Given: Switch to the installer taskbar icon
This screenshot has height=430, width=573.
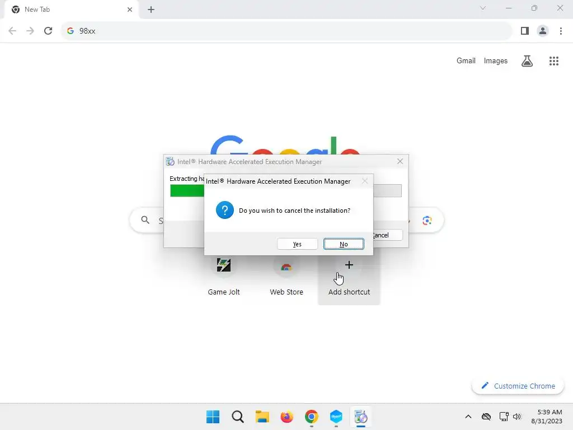Looking at the screenshot, I should pyautogui.click(x=361, y=417).
